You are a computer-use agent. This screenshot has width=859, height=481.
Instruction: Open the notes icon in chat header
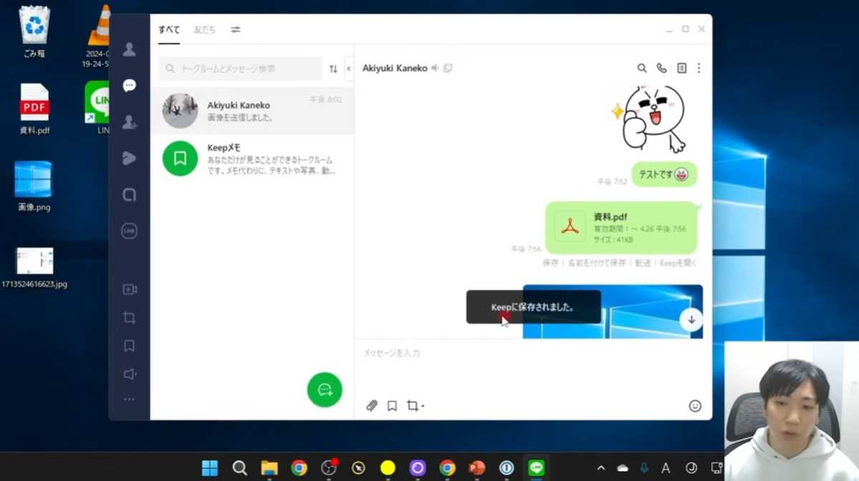click(x=681, y=68)
